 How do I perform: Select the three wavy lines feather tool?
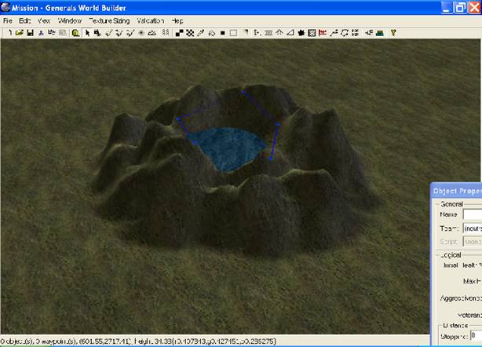[166, 32]
